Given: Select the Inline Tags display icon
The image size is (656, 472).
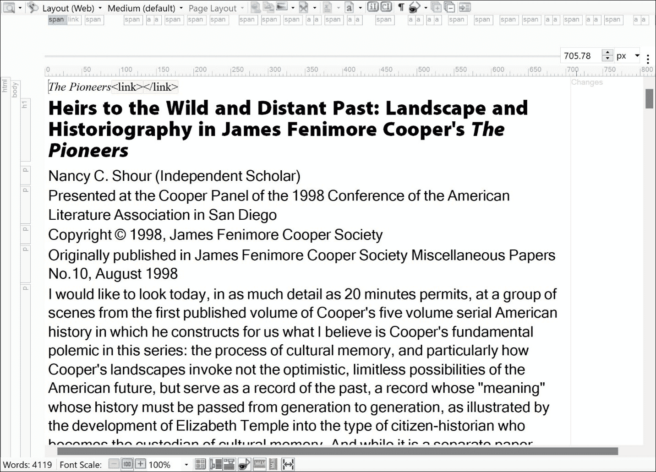Looking at the screenshot, I should 373,7.
